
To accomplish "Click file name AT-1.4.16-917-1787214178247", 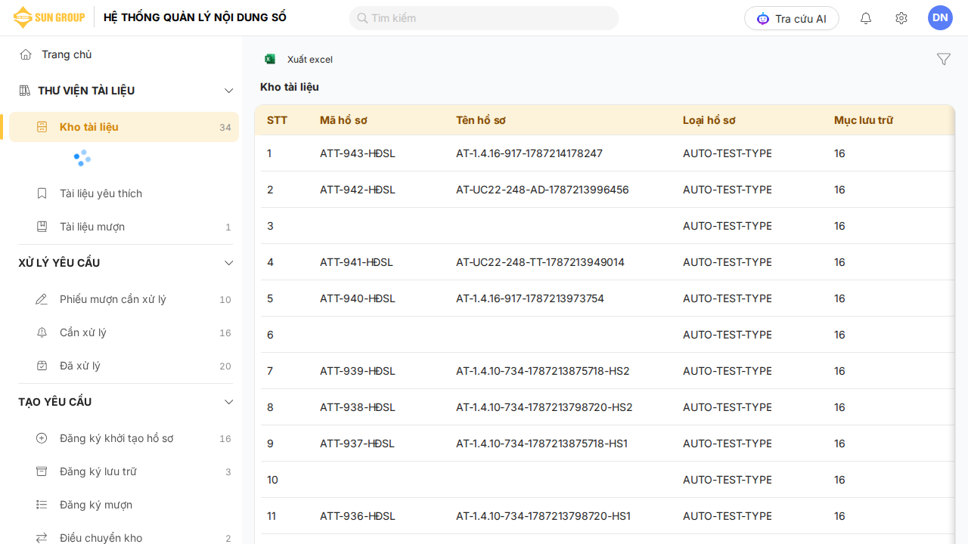I will (x=529, y=153).
